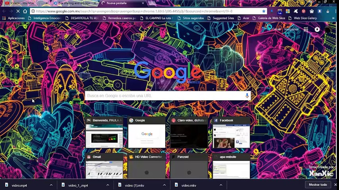
Task: Open the HD Video Converter thumbnail
Action: pos(147,166)
